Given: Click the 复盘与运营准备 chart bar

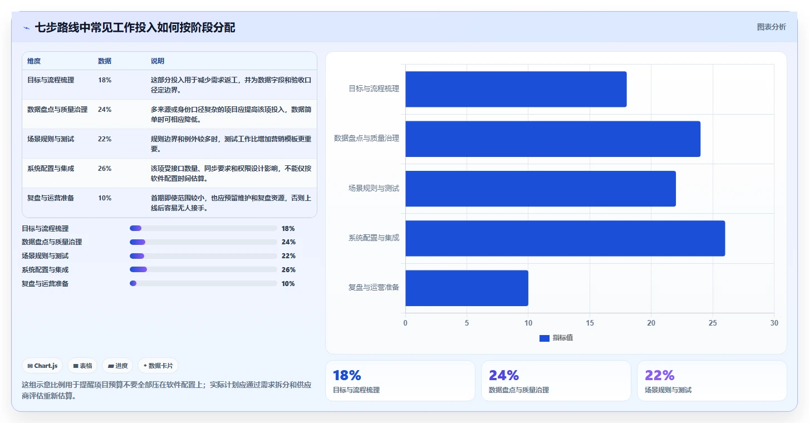Looking at the screenshot, I should tap(467, 288).
